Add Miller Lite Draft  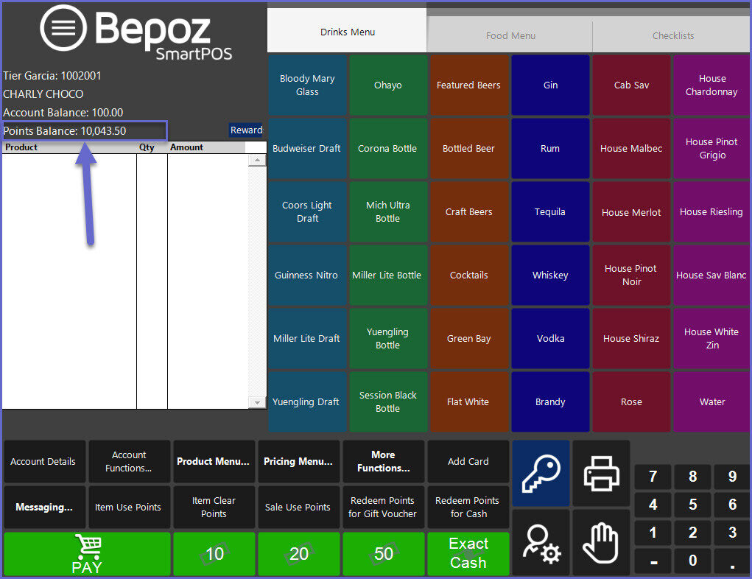coord(307,338)
